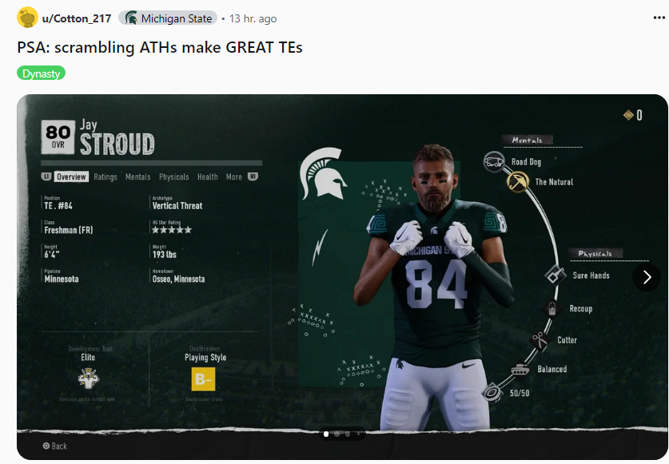Select the Balanced tank ability icon
Image resolution: width=669 pixels, height=464 pixels.
click(520, 369)
